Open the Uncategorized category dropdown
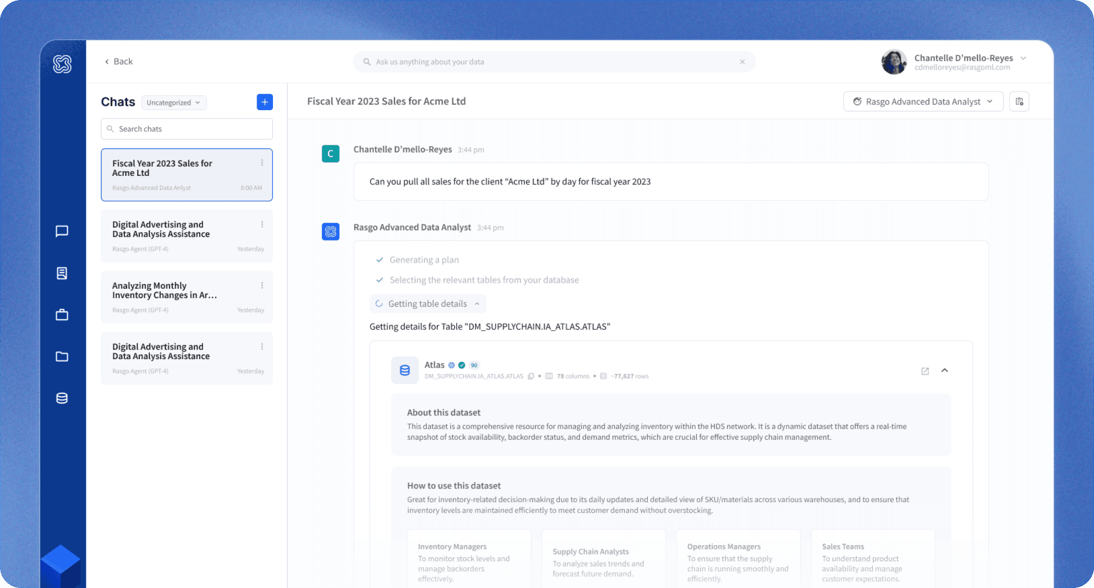The image size is (1094, 588). pyautogui.click(x=174, y=103)
